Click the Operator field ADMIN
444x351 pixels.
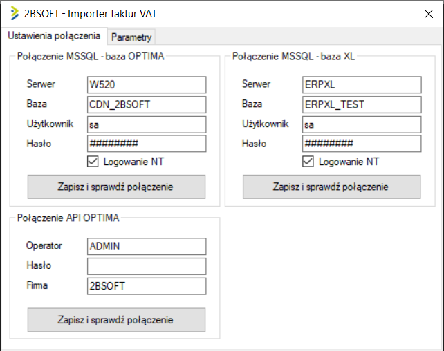click(x=147, y=246)
